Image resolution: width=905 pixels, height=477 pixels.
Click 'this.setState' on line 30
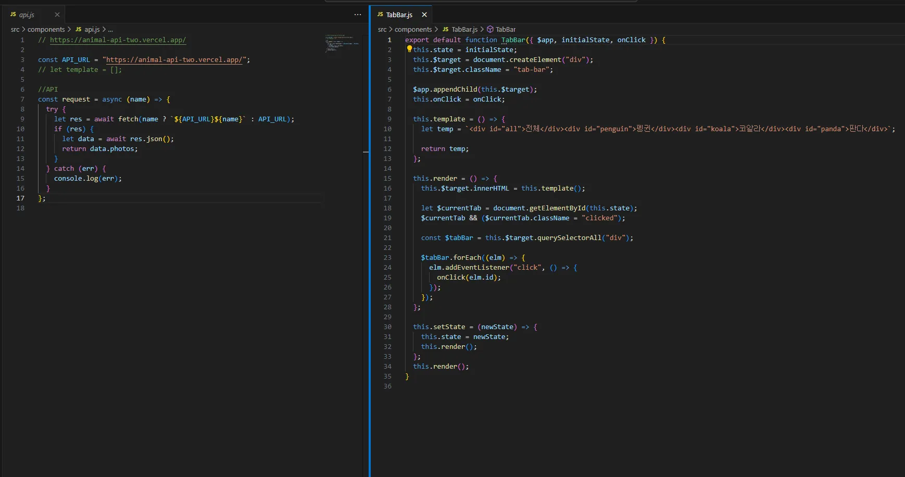tap(439, 327)
